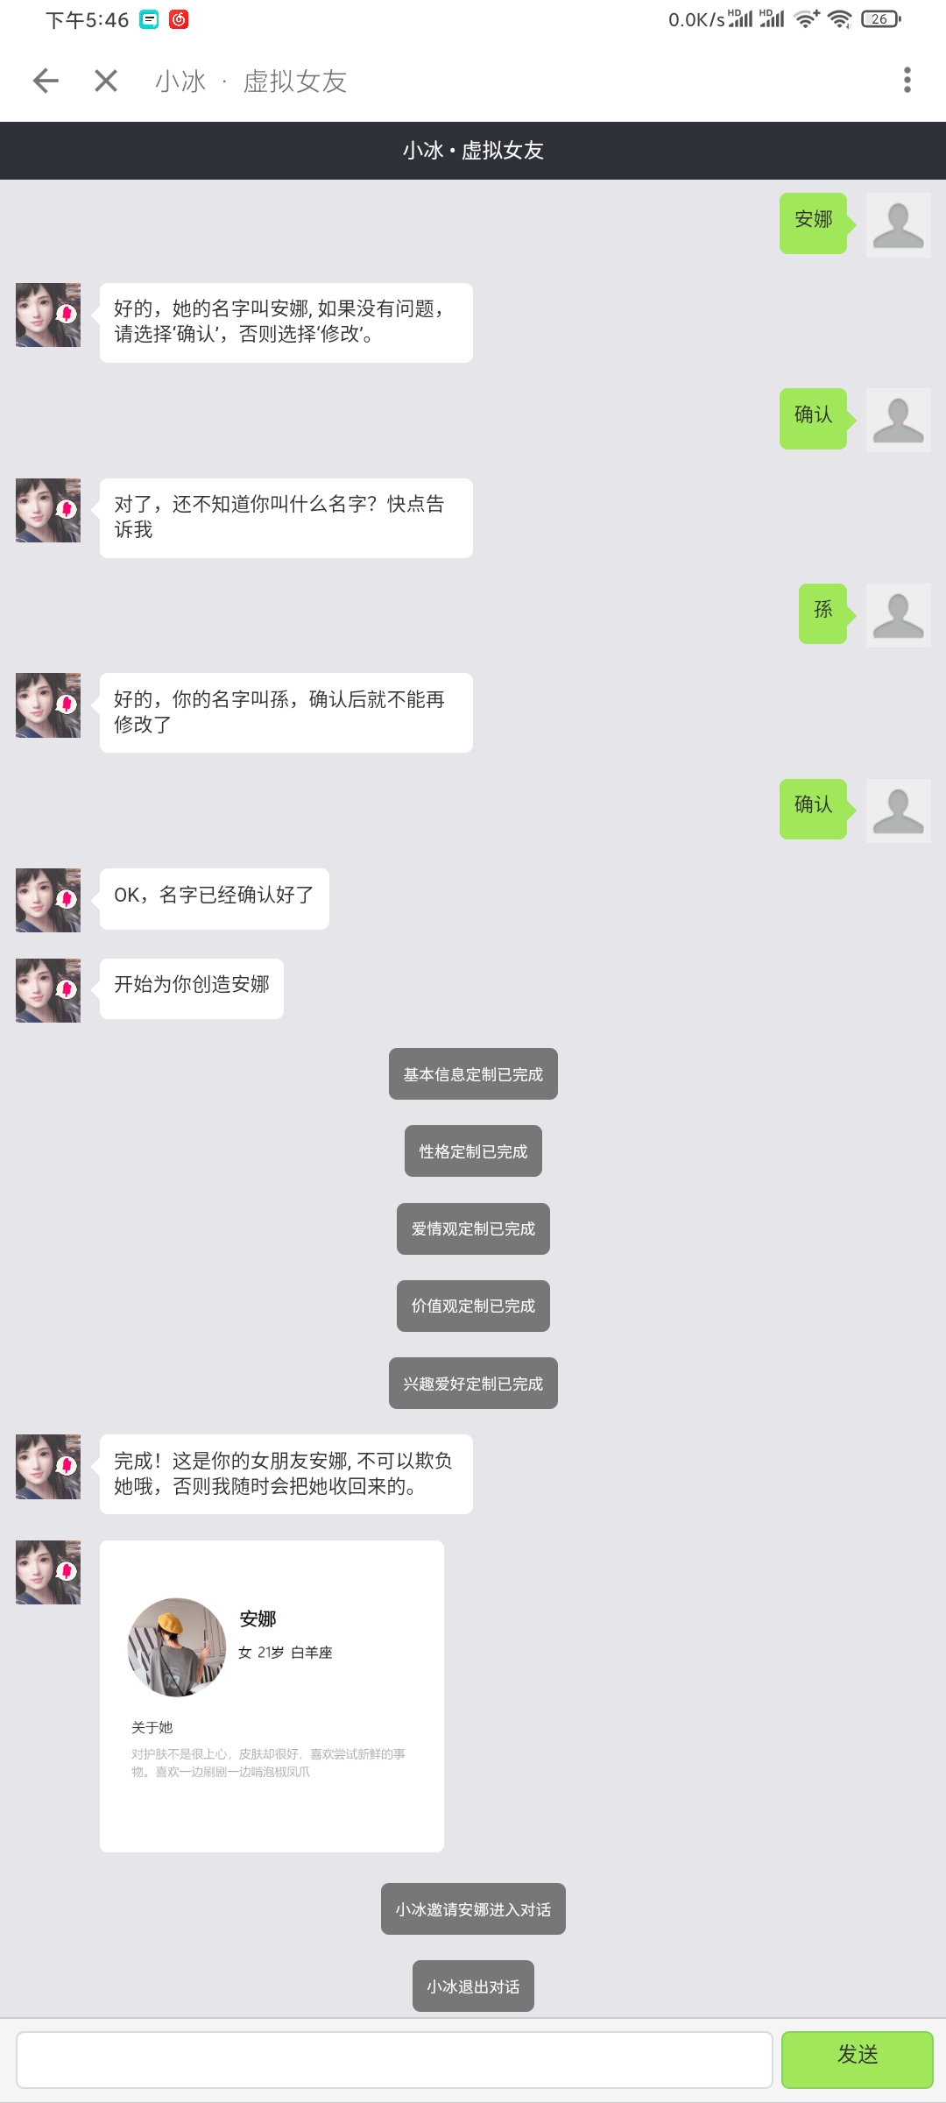Viewport: 946px width, 2103px height.
Task: Open the three-dot overflow menu
Action: tap(907, 80)
